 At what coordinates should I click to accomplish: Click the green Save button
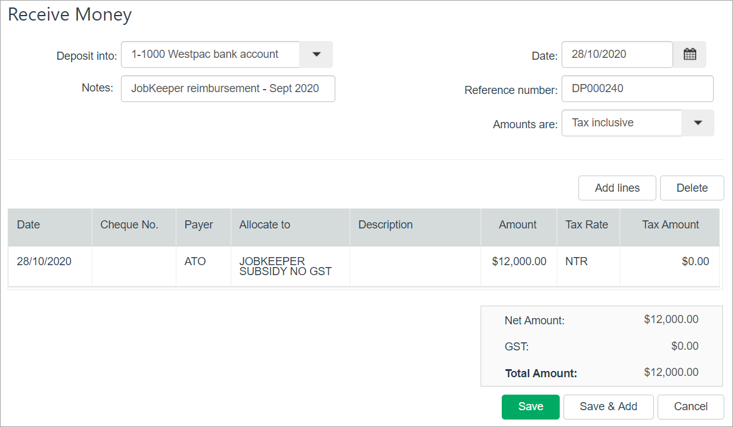pyautogui.click(x=530, y=406)
